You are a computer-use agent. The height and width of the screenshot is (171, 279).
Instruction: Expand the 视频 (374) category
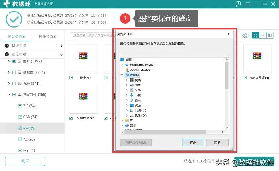coord(8,84)
